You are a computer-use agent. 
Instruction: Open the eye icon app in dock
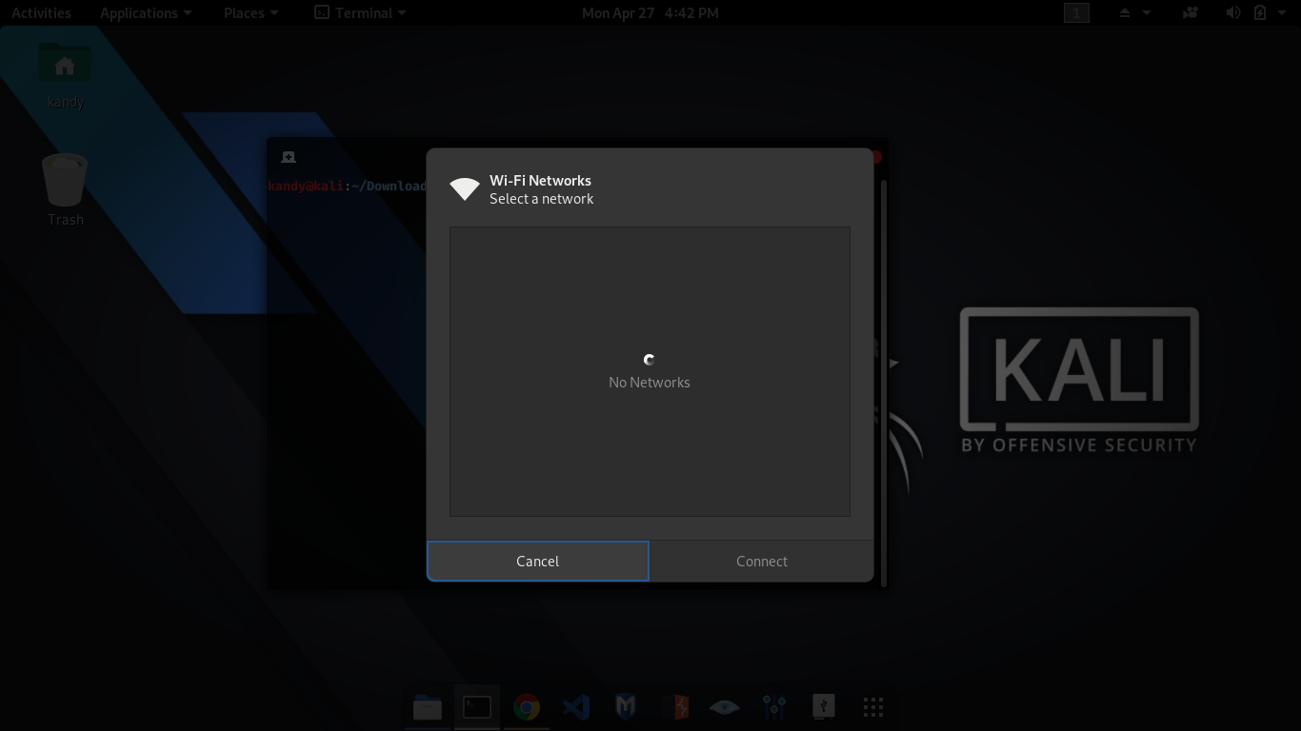(725, 707)
